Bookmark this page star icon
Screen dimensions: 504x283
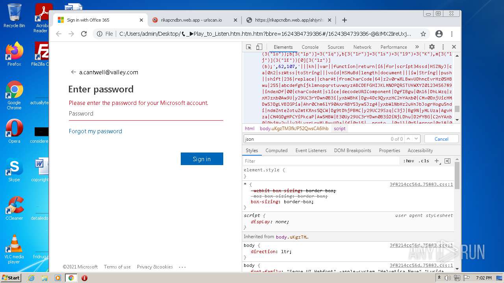coord(423,34)
